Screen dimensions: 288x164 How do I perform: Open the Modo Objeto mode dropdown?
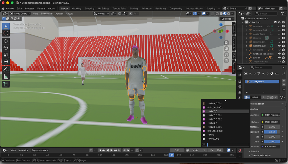tap(20, 14)
